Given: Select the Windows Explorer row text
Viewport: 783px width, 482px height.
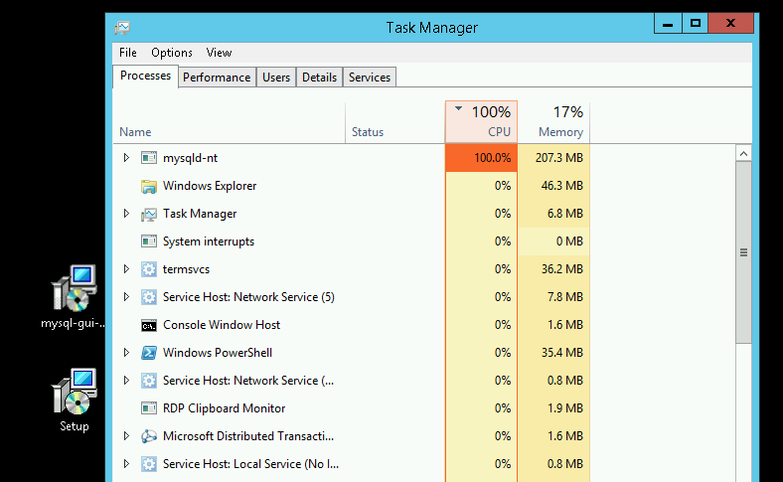Looking at the screenshot, I should pyautogui.click(x=210, y=186).
